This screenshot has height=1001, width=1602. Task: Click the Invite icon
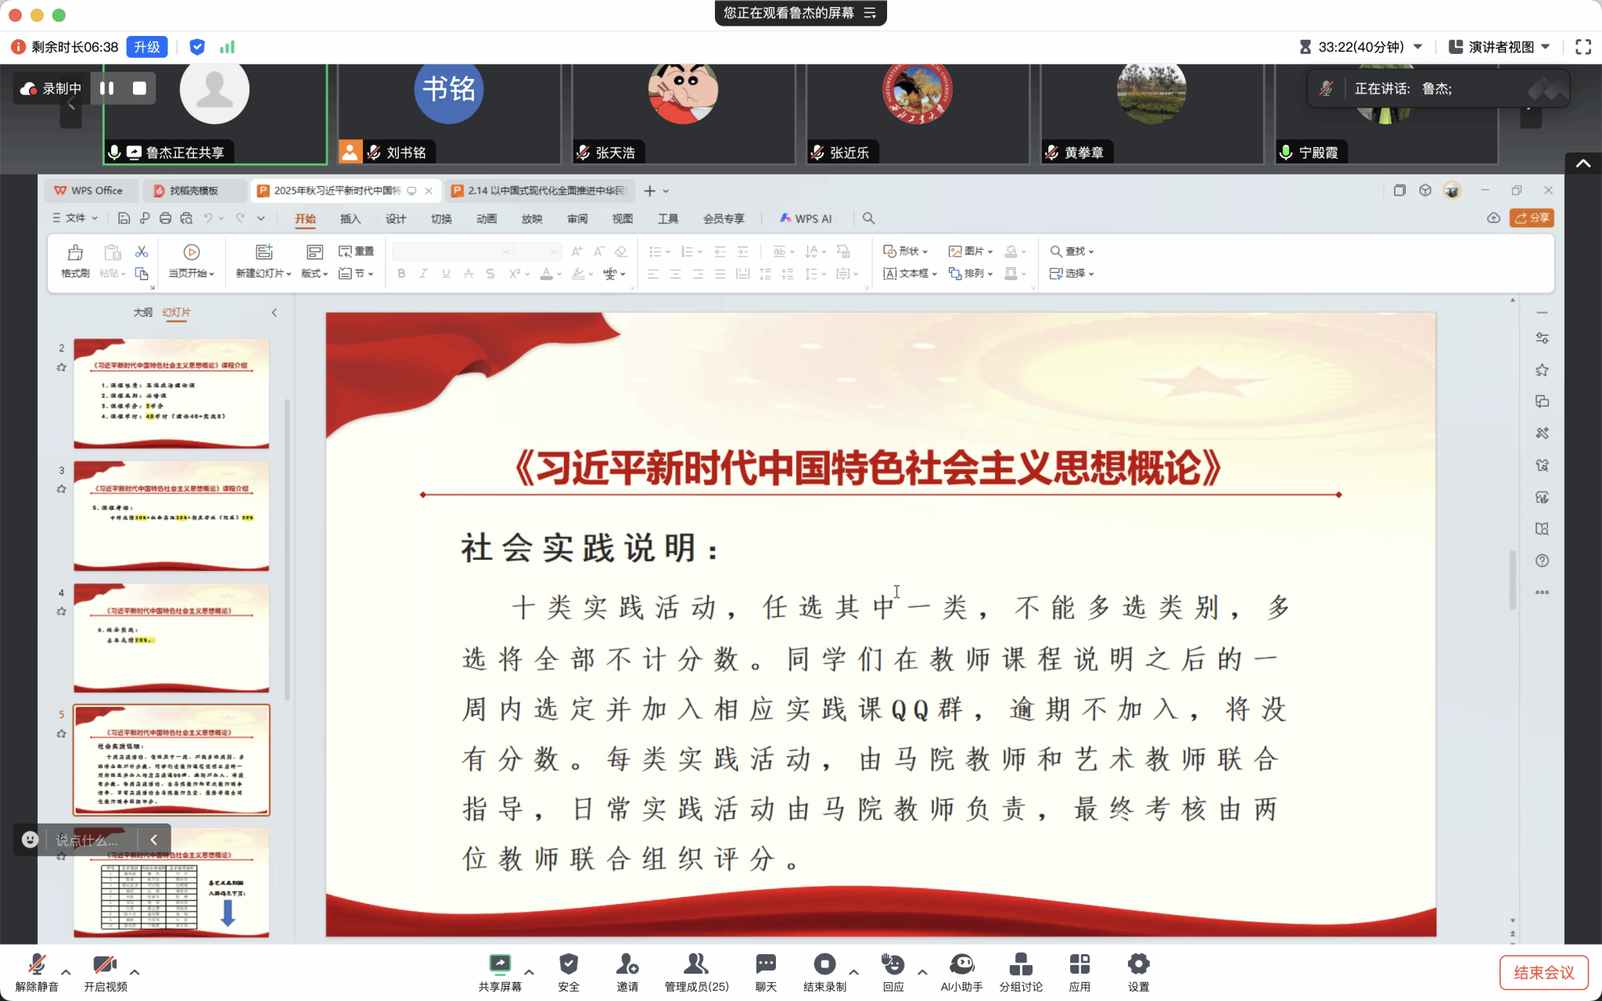point(627,964)
